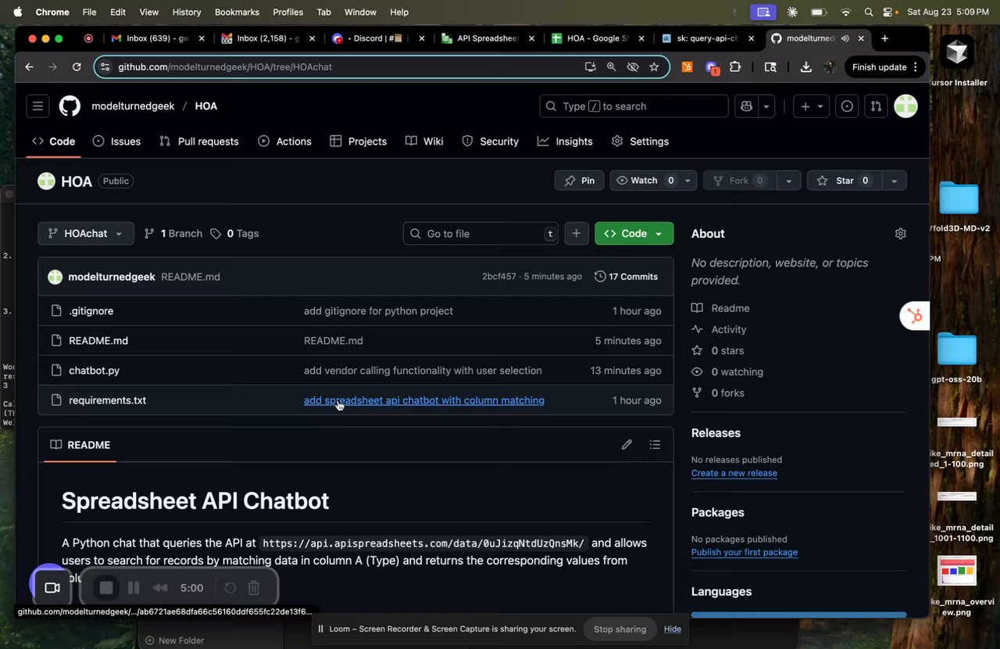Edit repository details via About gear icon
Viewport: 1000px width, 649px height.
point(900,234)
